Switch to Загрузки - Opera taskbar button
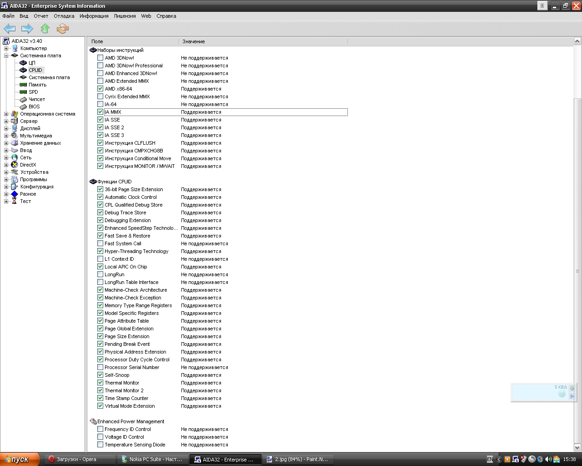Screen dimensions: 582x466 tap(81, 459)
